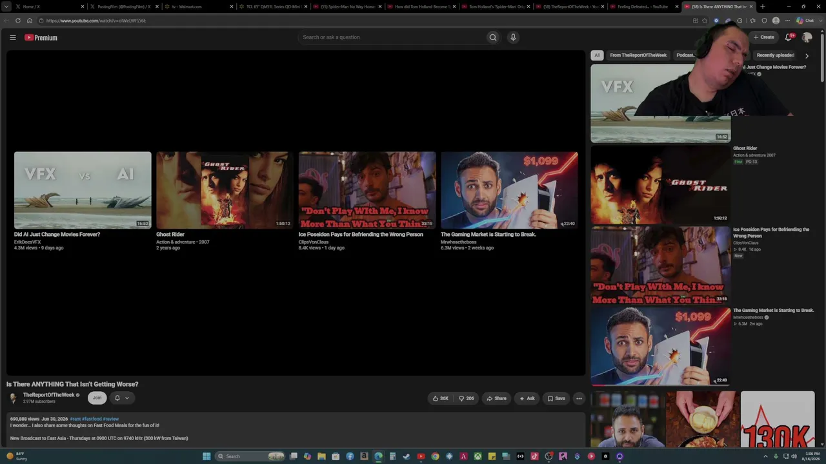826x464 pixels.
Task: Open Steam from the taskbar
Action: click(407, 456)
